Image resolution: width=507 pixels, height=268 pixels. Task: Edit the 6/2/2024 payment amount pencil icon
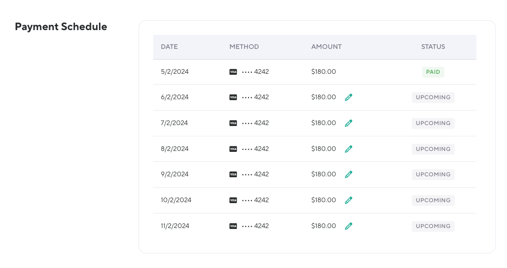348,97
